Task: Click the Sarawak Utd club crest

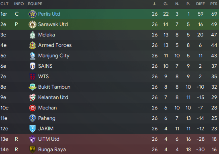Action: pos(33,24)
